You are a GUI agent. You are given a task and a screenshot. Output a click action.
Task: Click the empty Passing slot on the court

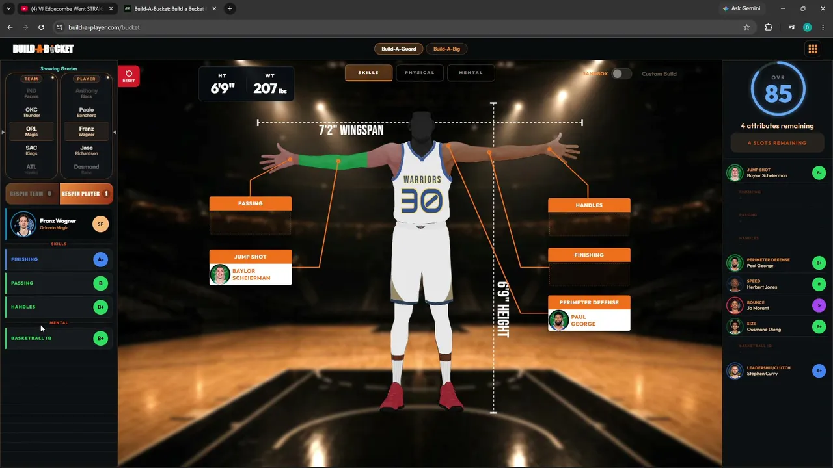click(x=251, y=223)
